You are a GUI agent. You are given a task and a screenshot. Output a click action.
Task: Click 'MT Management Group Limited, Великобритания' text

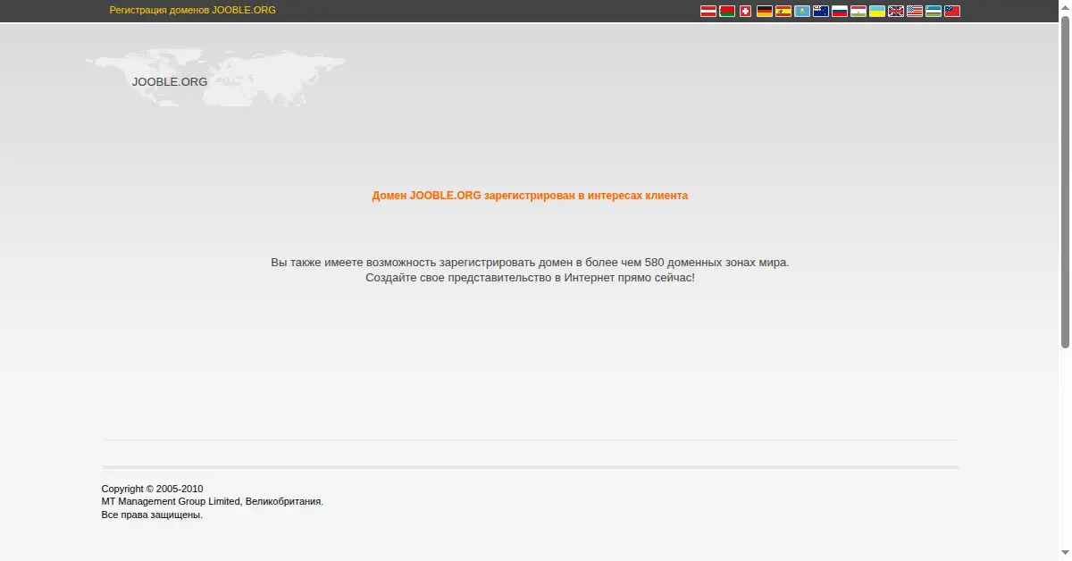[x=213, y=501]
